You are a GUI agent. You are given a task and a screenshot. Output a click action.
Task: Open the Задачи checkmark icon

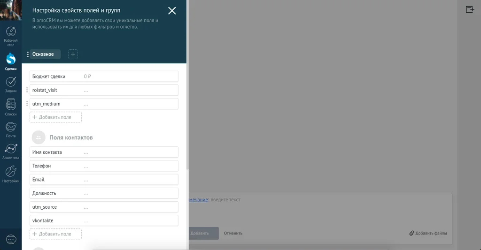pyautogui.click(x=11, y=82)
